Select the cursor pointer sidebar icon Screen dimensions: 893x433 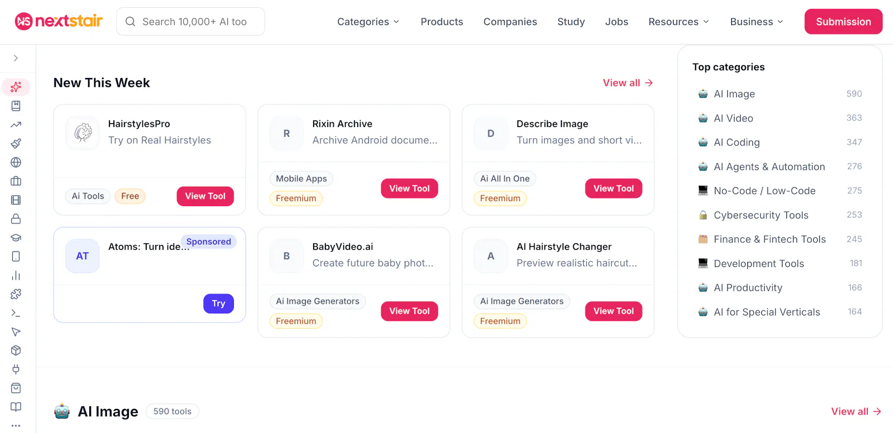(x=16, y=332)
